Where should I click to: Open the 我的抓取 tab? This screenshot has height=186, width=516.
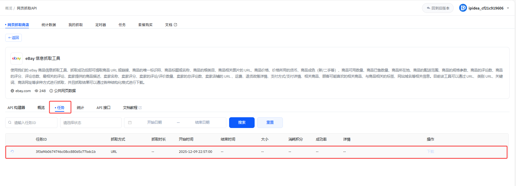pyautogui.click(x=76, y=25)
